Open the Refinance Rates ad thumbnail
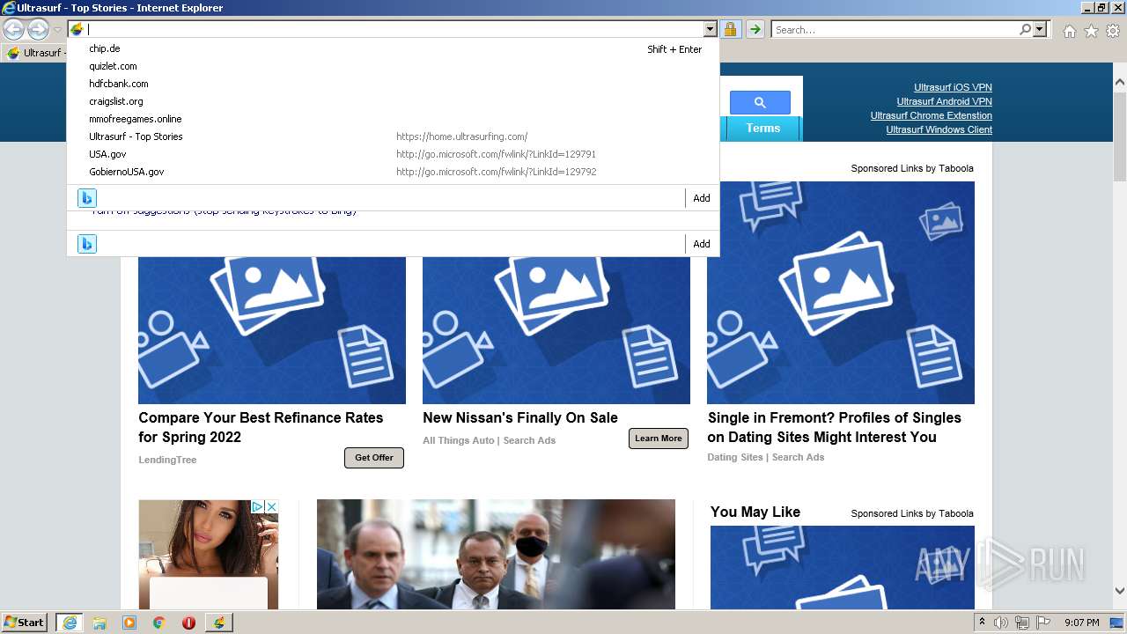1127x634 pixels. (x=272, y=330)
